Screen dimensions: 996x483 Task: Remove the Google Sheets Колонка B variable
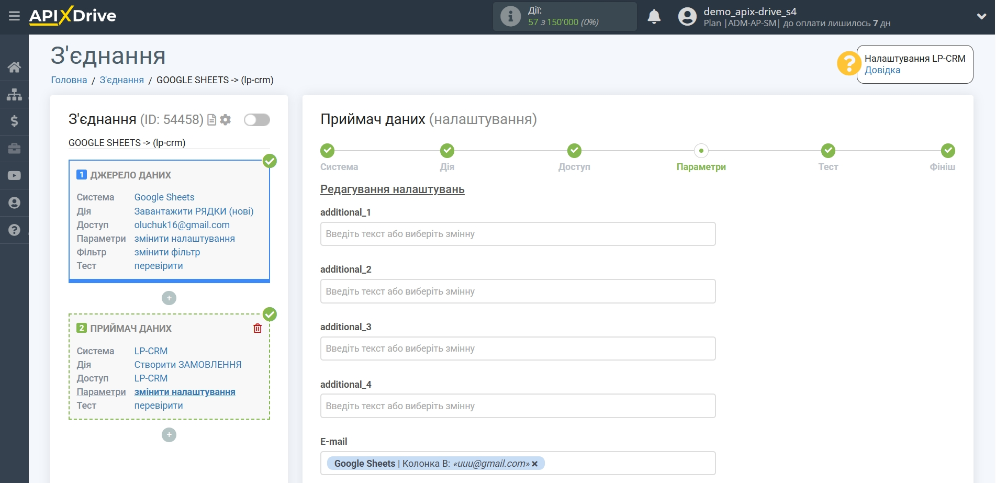coord(534,464)
